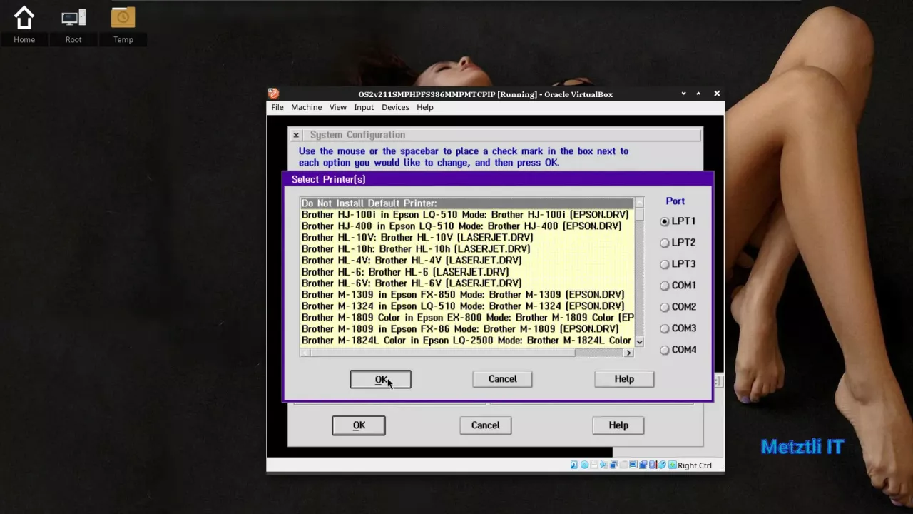Click printer list scroll up arrow
Screen dimensions: 913x514
pyautogui.click(x=639, y=203)
